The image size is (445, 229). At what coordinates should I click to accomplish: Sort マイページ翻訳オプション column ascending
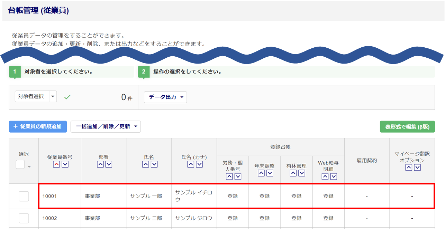409,168
